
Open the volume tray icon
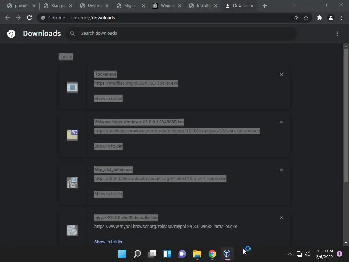point(308,254)
